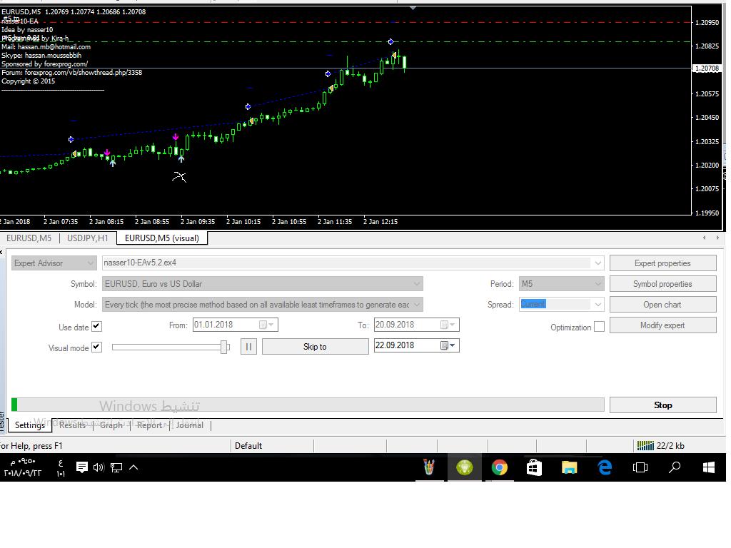The image size is (731, 548).
Task: Toggle the Use date checkbox
Action: coord(96,326)
